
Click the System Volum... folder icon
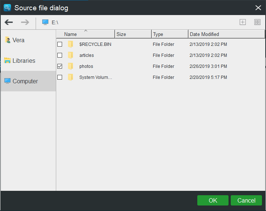point(71,77)
